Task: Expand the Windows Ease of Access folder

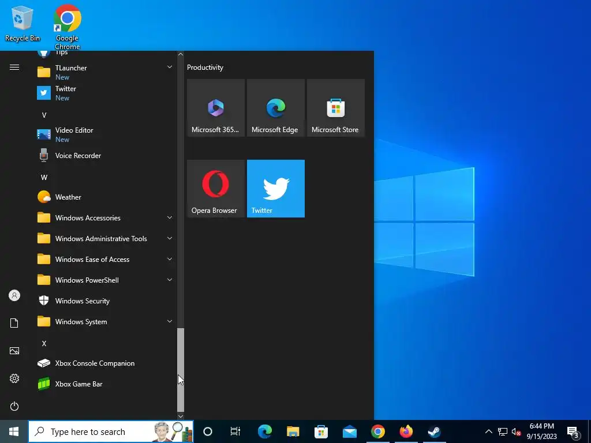Action: (104, 259)
